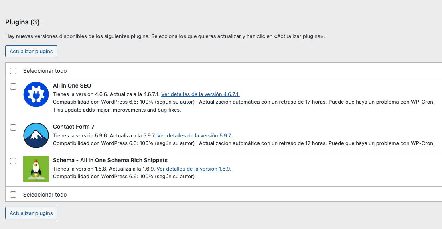Click the top Seleccionar todo label text
The height and width of the screenshot is (229, 442).
[x=45, y=71]
